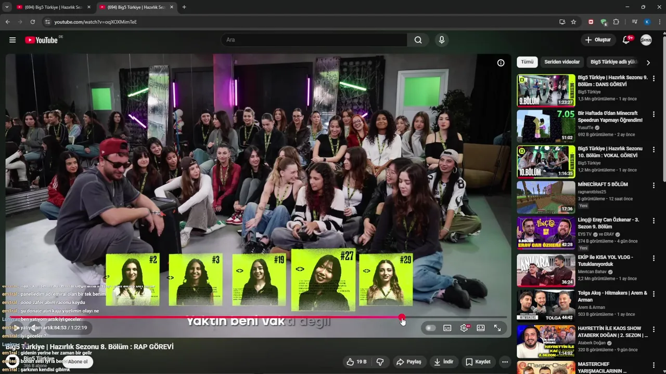Open the player settings gear
666x374 pixels.
[x=464, y=328]
